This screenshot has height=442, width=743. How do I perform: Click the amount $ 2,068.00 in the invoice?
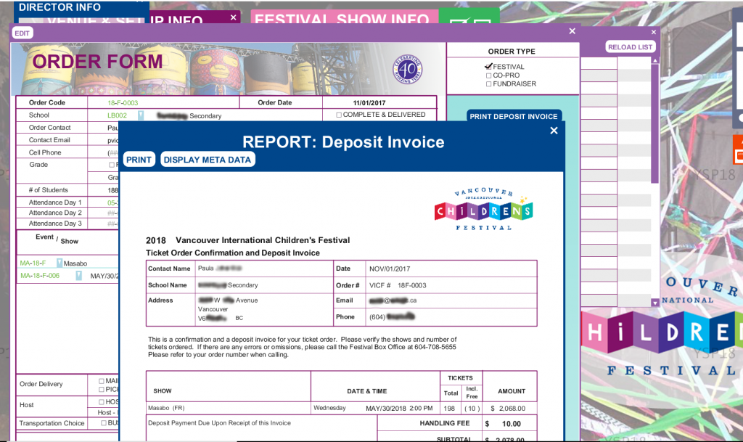tap(508, 409)
